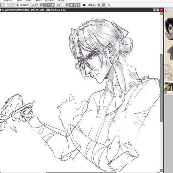Click the zoom out minus icon
173x173 pixels.
point(45,5)
